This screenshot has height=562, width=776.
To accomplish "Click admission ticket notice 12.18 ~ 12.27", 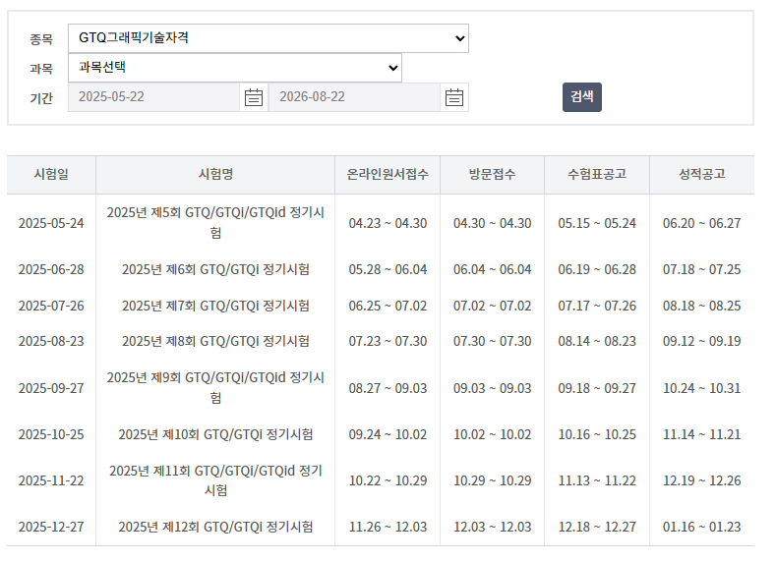I will point(597,527).
